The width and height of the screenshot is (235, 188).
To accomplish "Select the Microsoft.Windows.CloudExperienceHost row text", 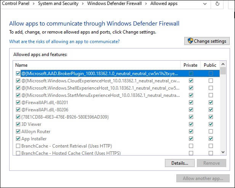I will point(101,81).
